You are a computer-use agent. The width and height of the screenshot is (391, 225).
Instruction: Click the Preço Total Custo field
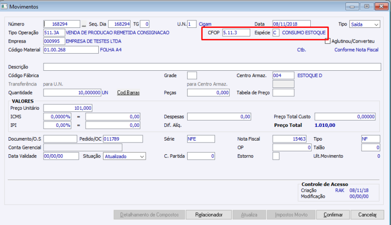coord(345,117)
